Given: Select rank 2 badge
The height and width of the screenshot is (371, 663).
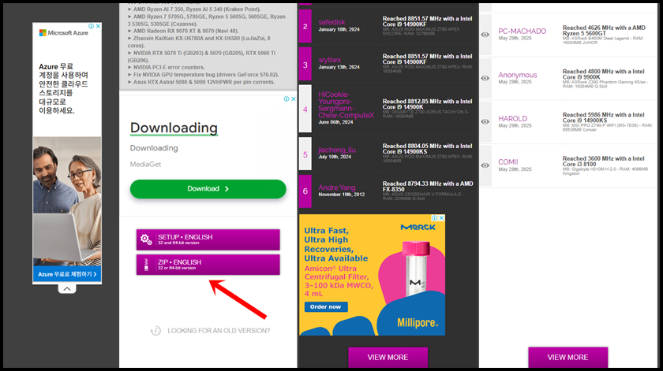Looking at the screenshot, I should pyautogui.click(x=305, y=26).
